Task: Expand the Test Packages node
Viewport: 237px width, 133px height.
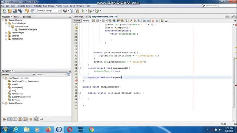Action: click(6, 33)
